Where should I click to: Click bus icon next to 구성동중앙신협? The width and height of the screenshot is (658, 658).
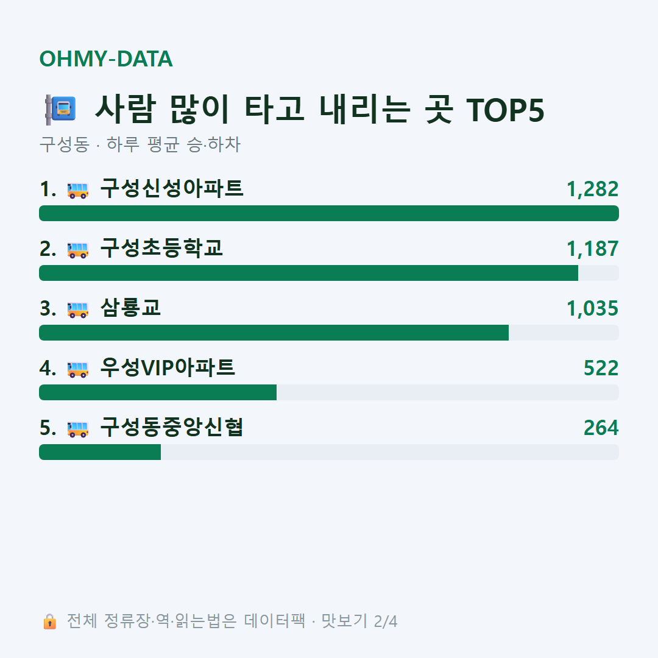(x=77, y=429)
